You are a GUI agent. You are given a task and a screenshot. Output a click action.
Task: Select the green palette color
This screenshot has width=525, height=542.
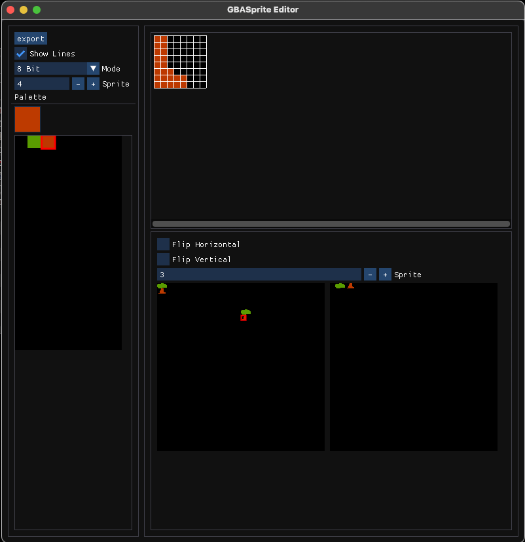pyautogui.click(x=34, y=142)
